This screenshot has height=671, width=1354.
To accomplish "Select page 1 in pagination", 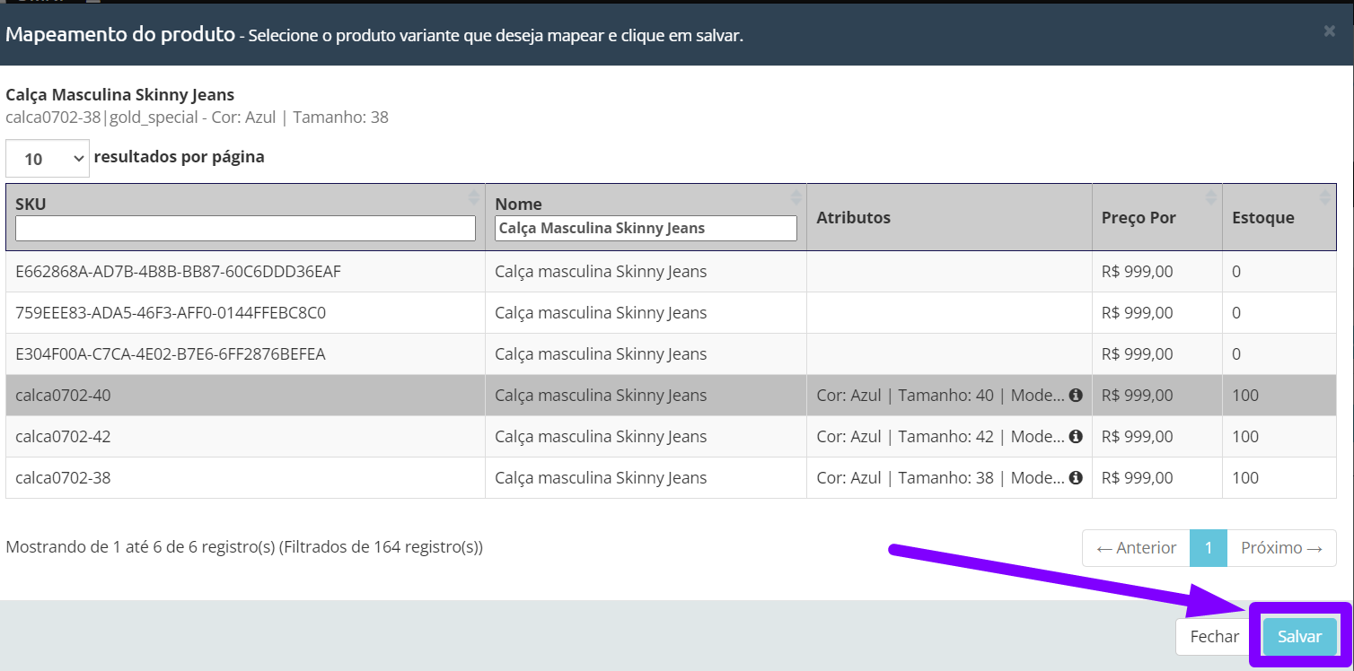I will coord(1209,547).
